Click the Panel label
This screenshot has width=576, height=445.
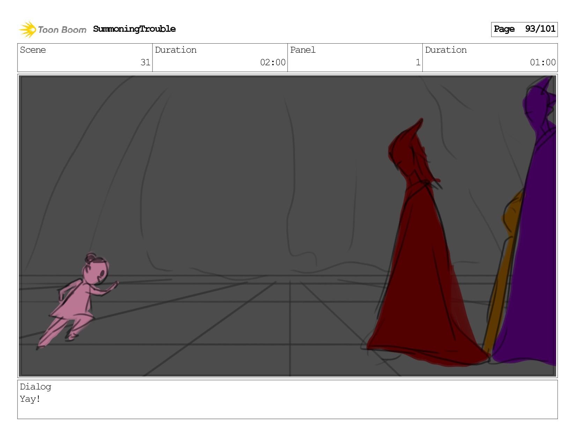pos(303,50)
